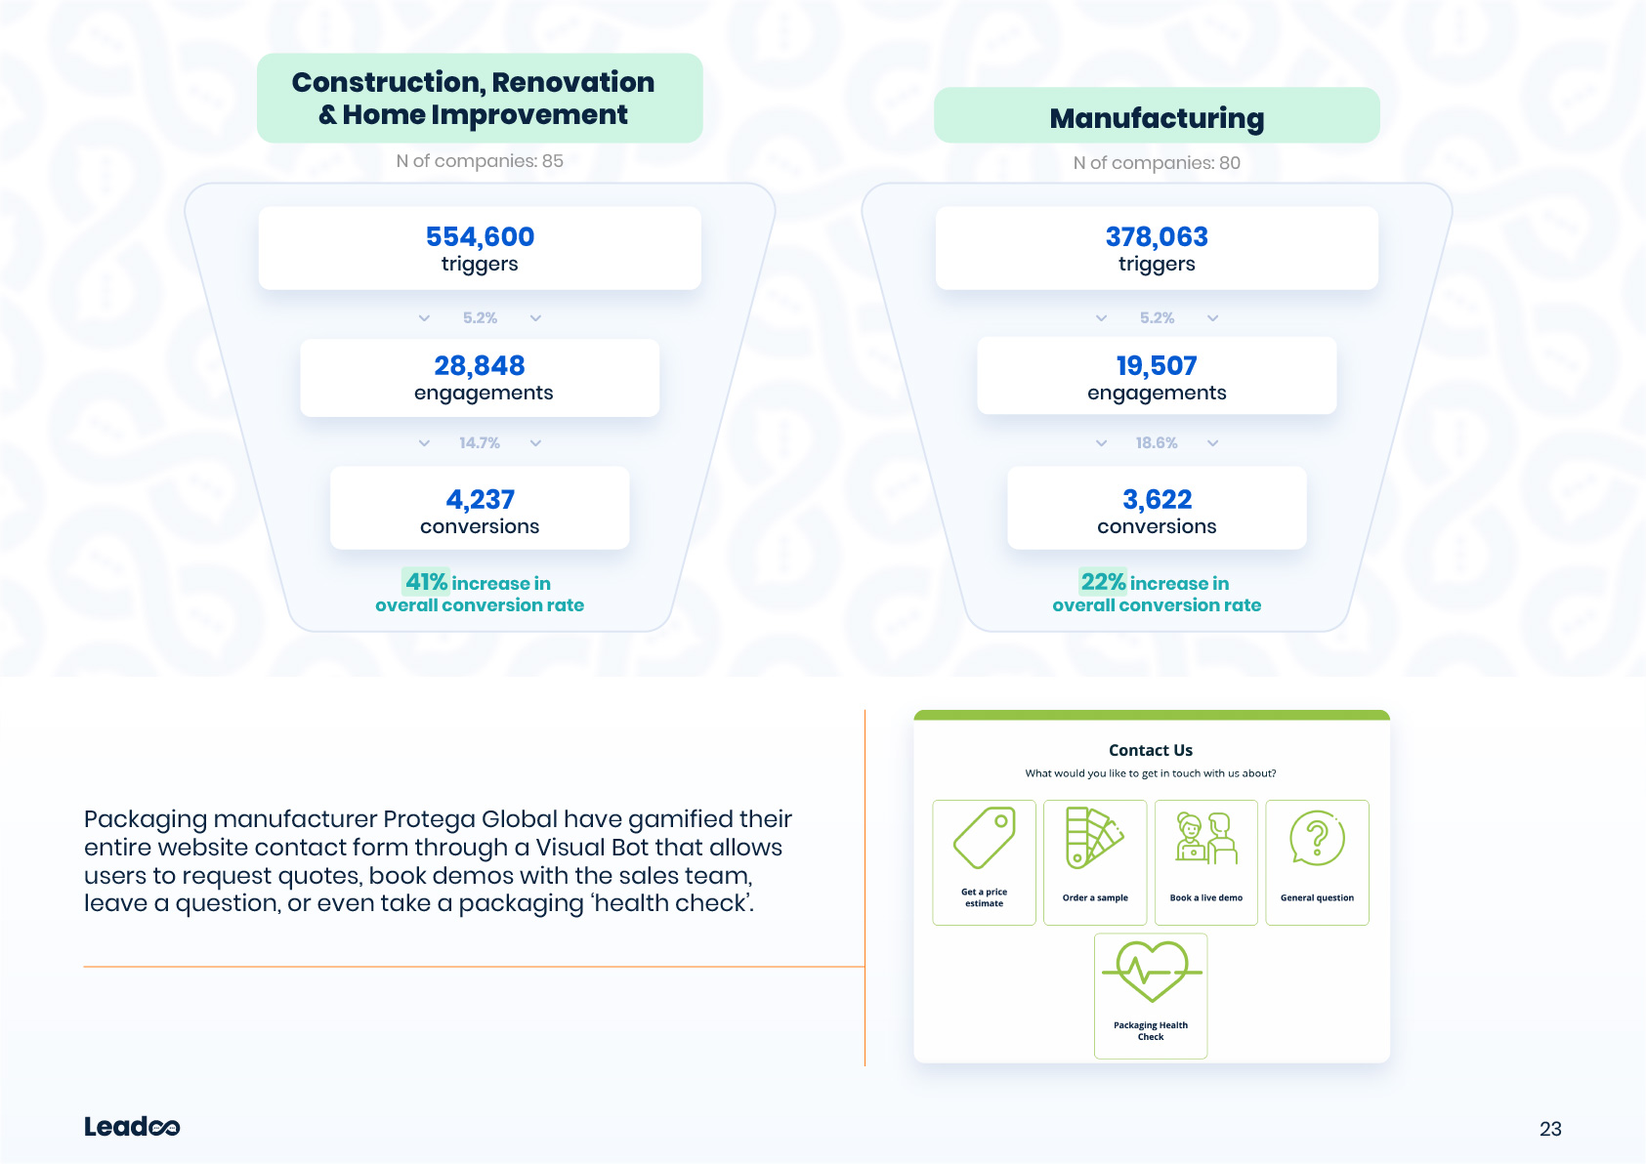The image size is (1646, 1164).
Task: Click the General question label
Action: click(1317, 897)
